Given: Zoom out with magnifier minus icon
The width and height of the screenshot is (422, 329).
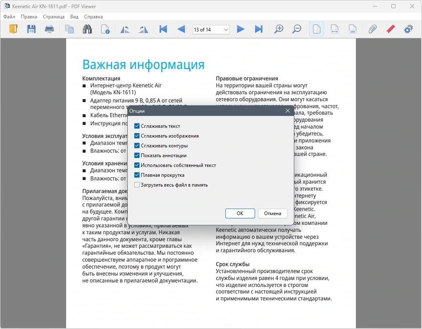Looking at the screenshot, I should click(x=297, y=29).
